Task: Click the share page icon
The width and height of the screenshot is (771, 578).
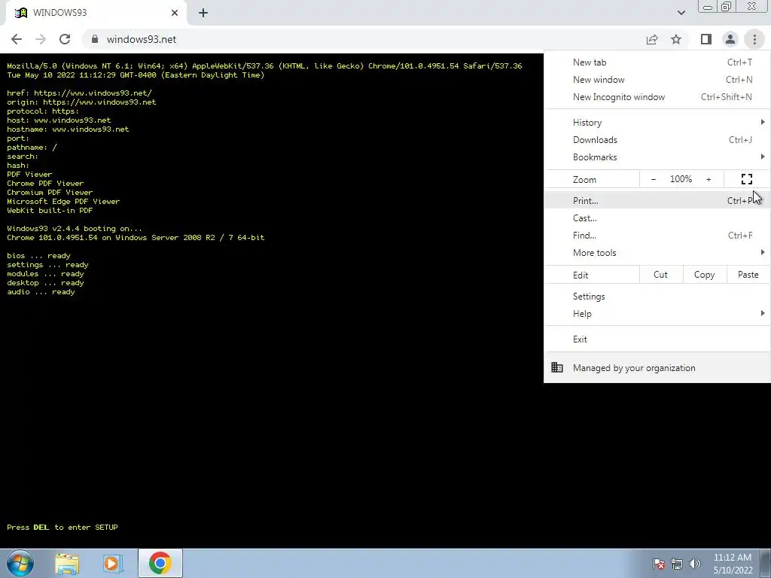Action: point(652,39)
